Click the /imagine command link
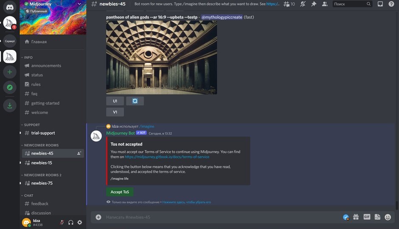This screenshot has width=399, height=229. pos(147,127)
